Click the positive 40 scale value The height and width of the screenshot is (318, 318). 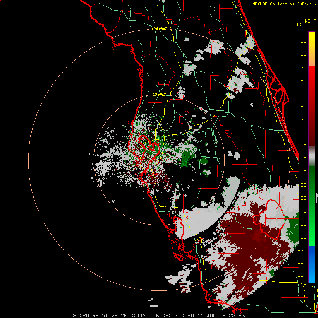pyautogui.click(x=304, y=106)
